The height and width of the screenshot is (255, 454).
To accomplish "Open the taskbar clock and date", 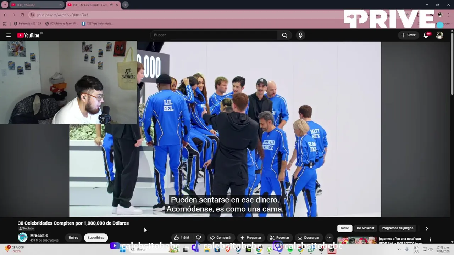I will (443, 249).
